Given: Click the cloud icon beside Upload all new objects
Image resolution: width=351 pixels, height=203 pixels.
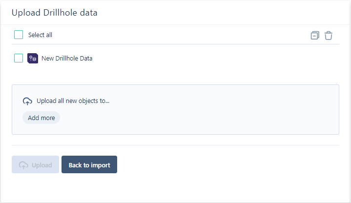Looking at the screenshot, I should [x=27, y=101].
